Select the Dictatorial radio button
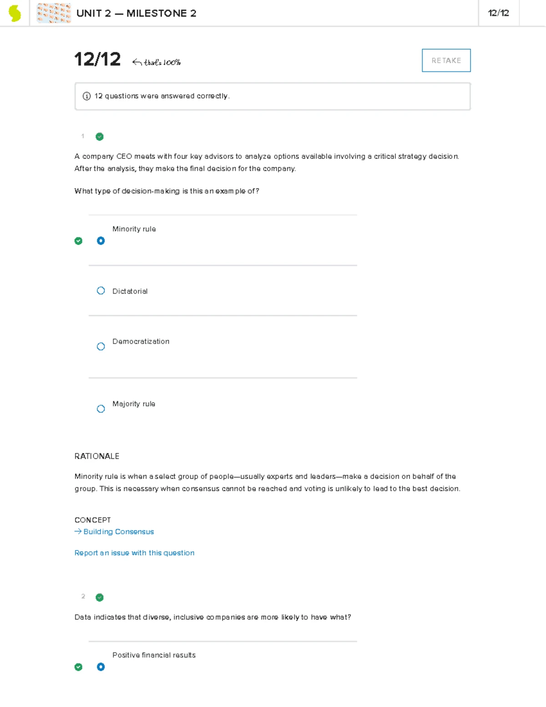The width and height of the screenshot is (546, 707). [x=101, y=290]
